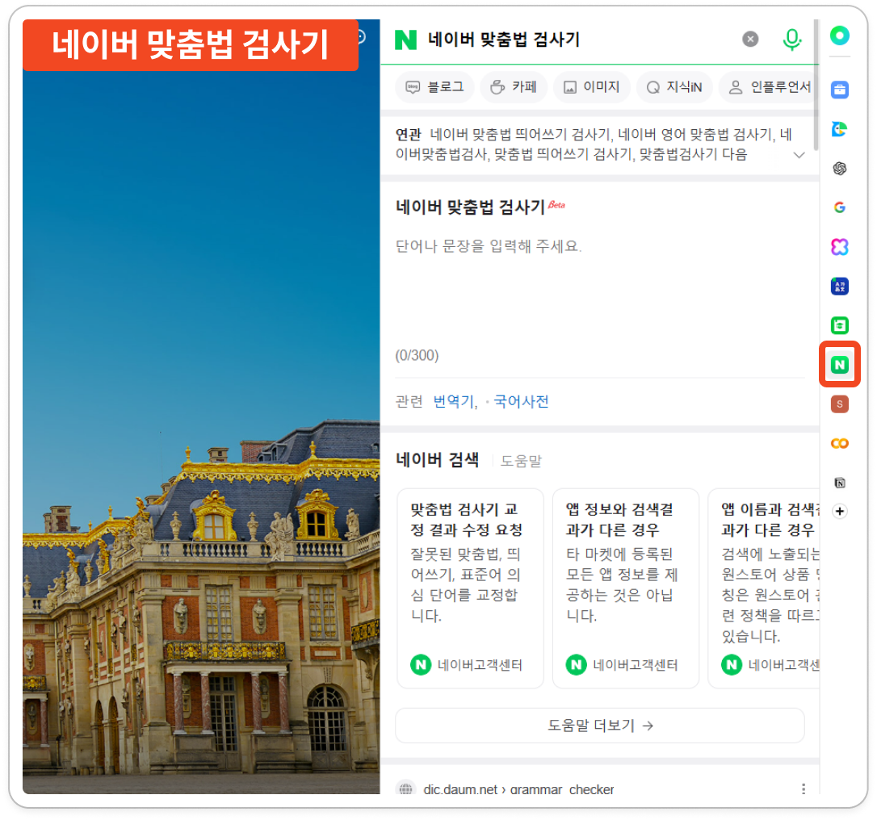Screen dimensions: 877x820
Task: Open the 맞춤법 검사기 교정 결과 수정 요청 card
Action: point(470,588)
